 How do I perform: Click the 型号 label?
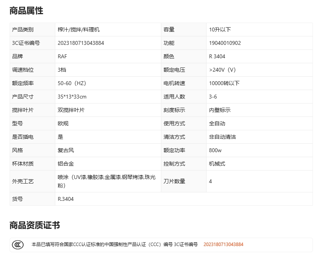[17, 123]
